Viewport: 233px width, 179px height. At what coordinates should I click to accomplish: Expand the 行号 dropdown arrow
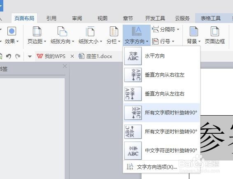click(173, 41)
